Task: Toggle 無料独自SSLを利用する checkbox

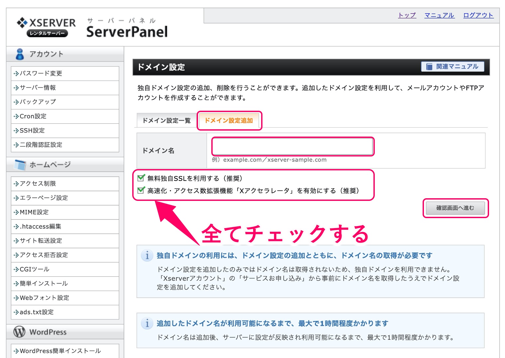Action: 141,178
